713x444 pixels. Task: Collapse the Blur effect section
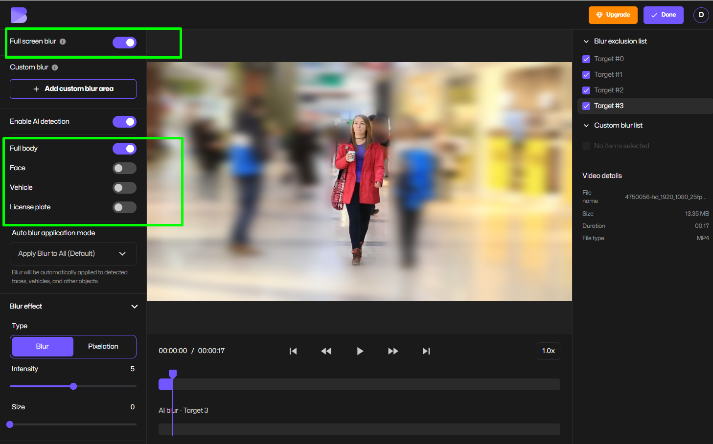point(134,306)
